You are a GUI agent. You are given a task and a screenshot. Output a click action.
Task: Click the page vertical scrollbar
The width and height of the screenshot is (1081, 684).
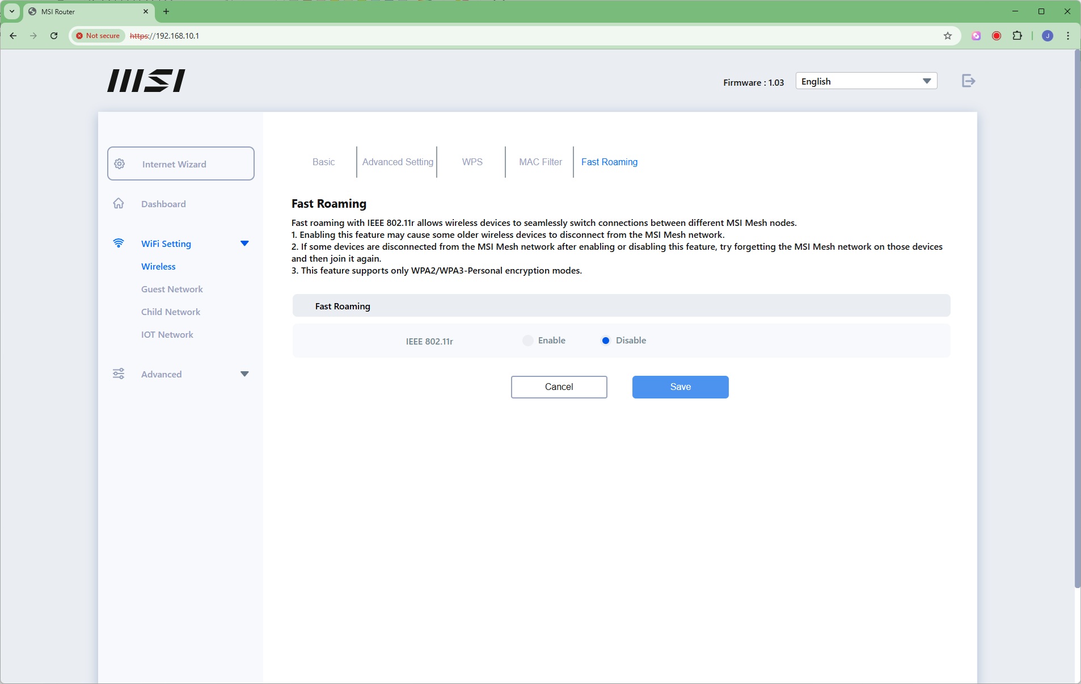pyautogui.click(x=1077, y=318)
